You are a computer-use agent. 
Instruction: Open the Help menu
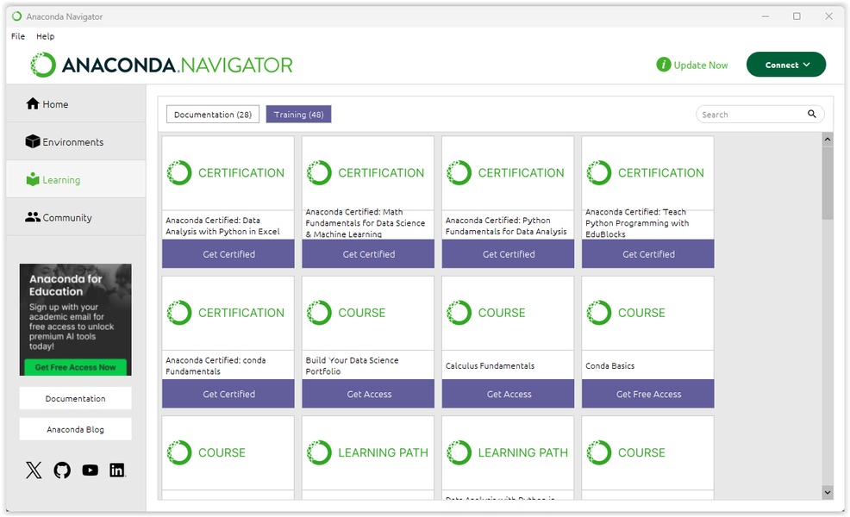(46, 36)
